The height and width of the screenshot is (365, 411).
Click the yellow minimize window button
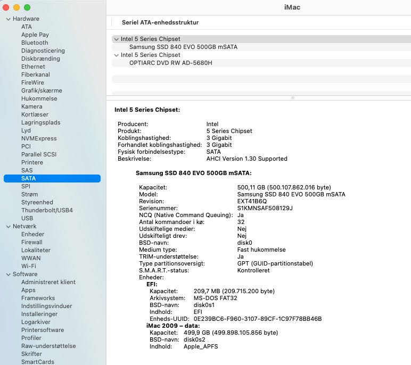pos(17,7)
